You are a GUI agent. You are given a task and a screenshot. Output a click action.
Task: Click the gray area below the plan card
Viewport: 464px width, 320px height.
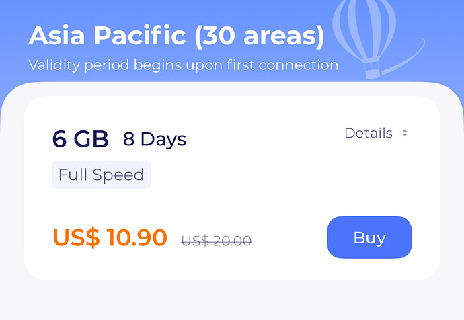point(232,301)
